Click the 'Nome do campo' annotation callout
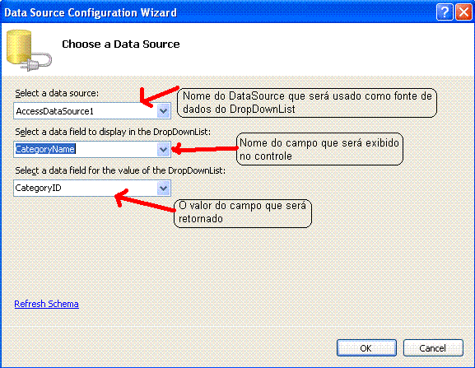 [x=319, y=149]
